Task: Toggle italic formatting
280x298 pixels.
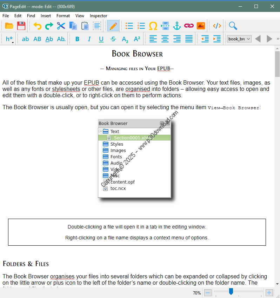Action: [89, 39]
